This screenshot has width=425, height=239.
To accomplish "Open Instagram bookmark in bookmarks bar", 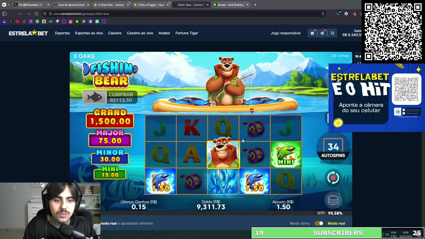I will (70, 21).
